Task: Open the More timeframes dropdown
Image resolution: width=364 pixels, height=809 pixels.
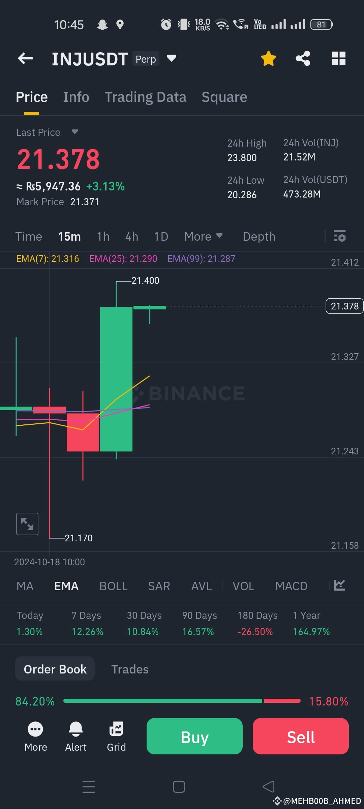Action: pos(203,236)
